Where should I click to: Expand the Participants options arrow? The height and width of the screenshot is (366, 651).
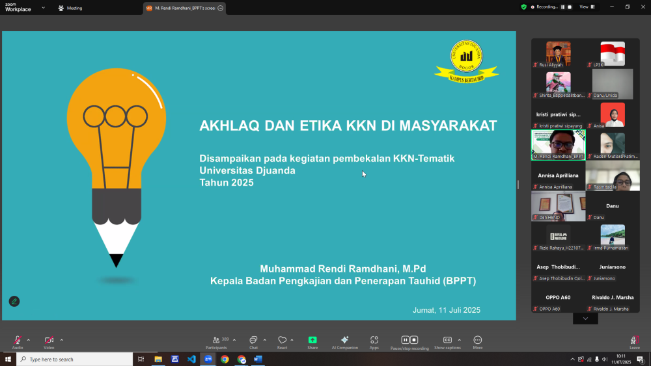click(x=234, y=340)
